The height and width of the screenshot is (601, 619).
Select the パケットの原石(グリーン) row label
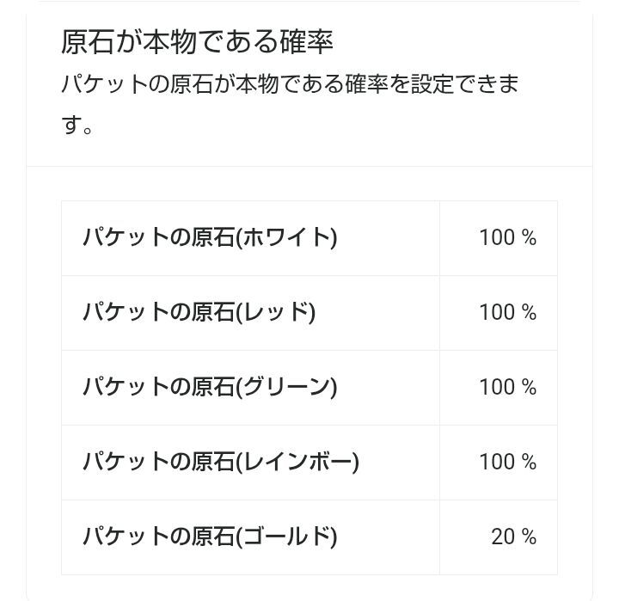(210, 387)
